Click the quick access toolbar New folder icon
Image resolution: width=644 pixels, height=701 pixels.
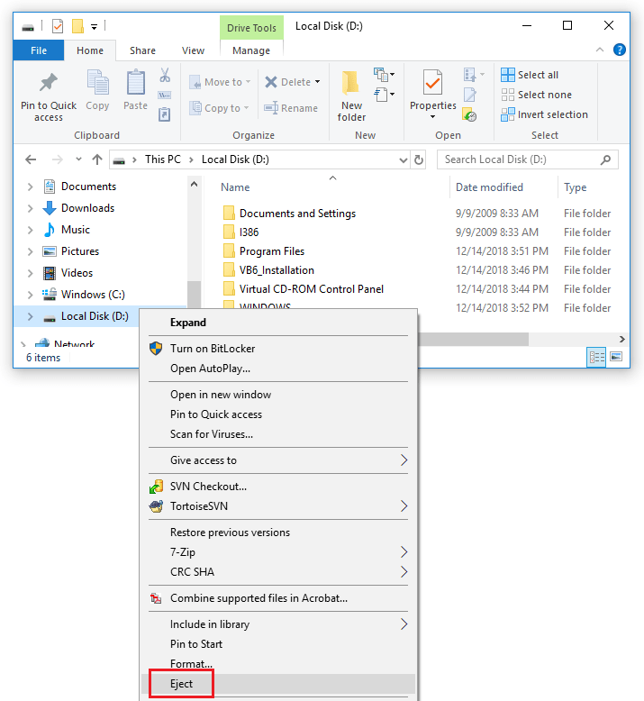pyautogui.click(x=77, y=26)
